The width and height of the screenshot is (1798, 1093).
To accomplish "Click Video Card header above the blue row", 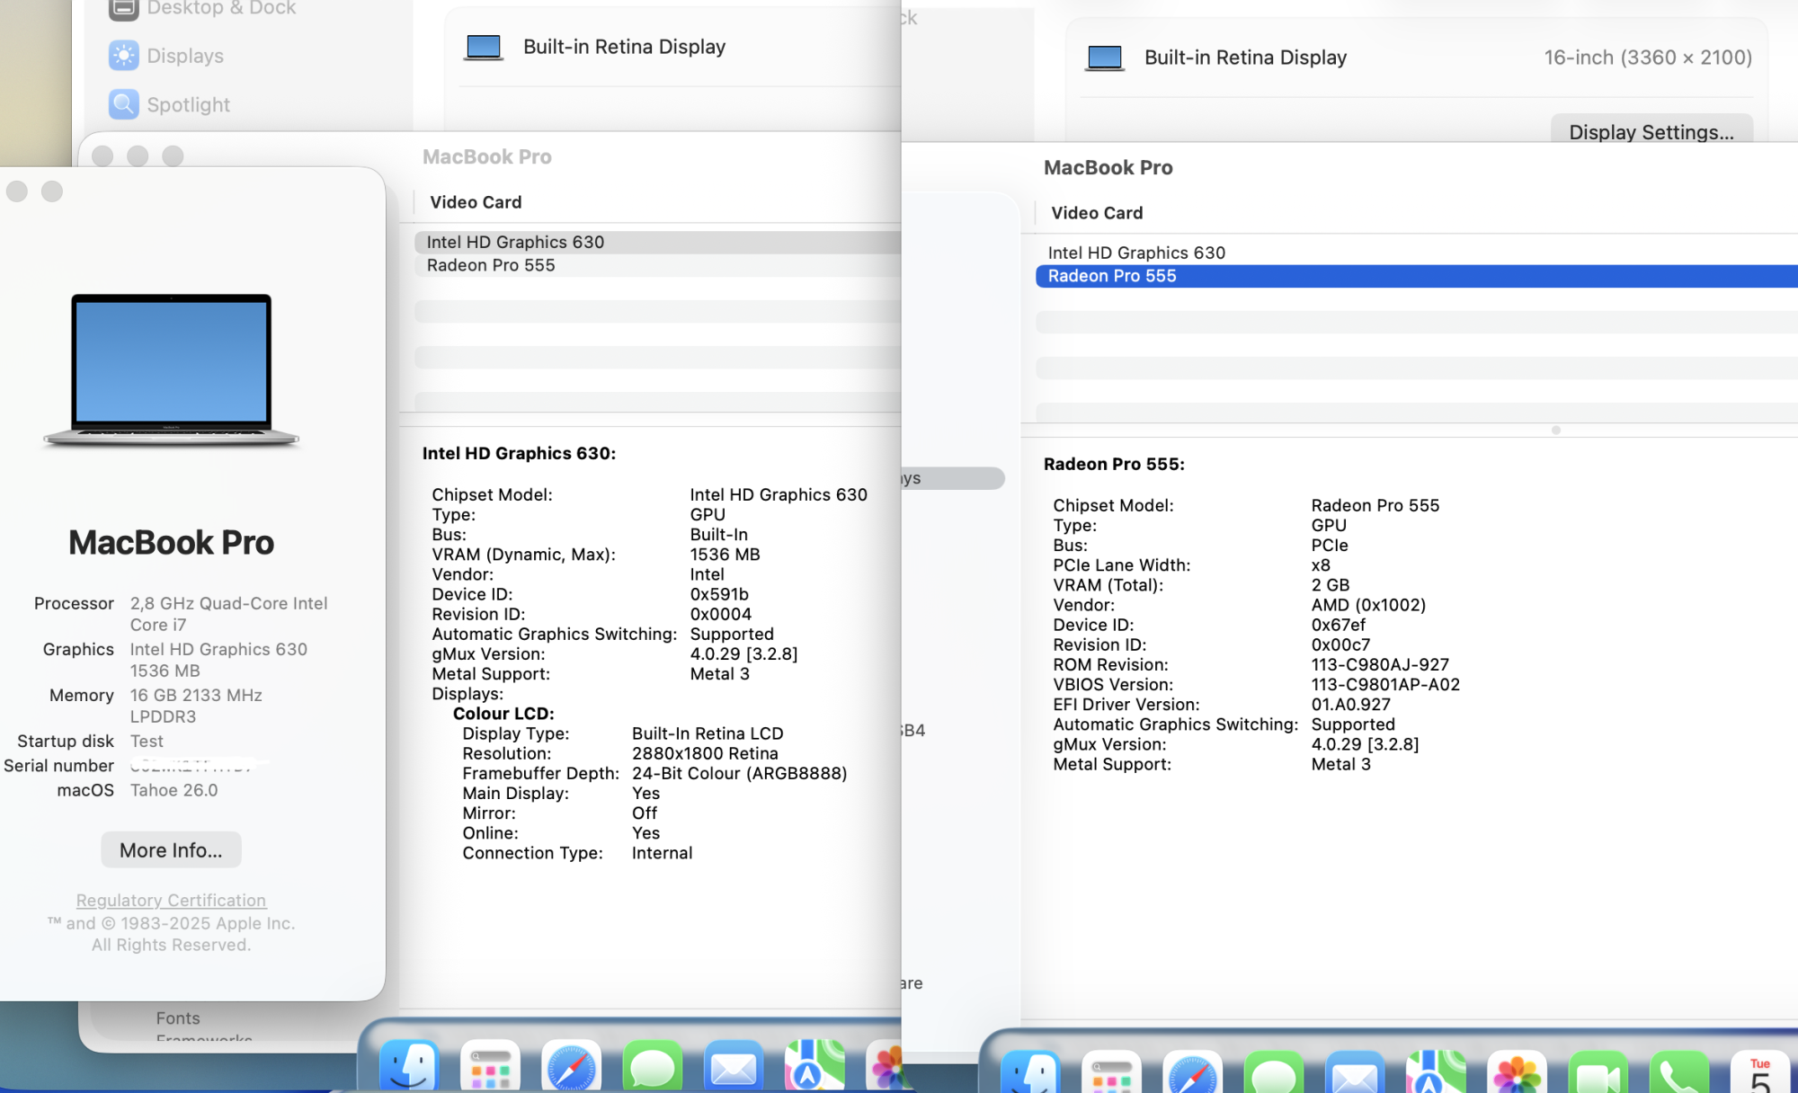I will pyautogui.click(x=1097, y=213).
